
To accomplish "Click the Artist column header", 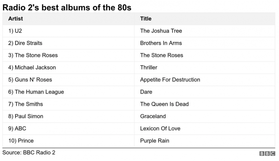I will pos(15,19).
